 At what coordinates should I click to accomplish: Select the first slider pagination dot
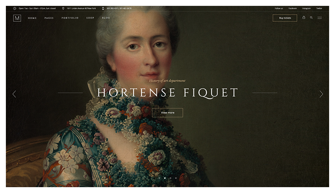click(159, 178)
